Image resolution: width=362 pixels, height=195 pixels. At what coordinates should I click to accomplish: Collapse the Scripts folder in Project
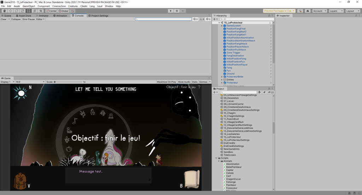tap(216, 158)
